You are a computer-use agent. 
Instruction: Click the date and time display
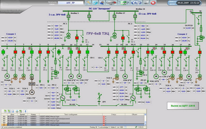pos(188,3)
